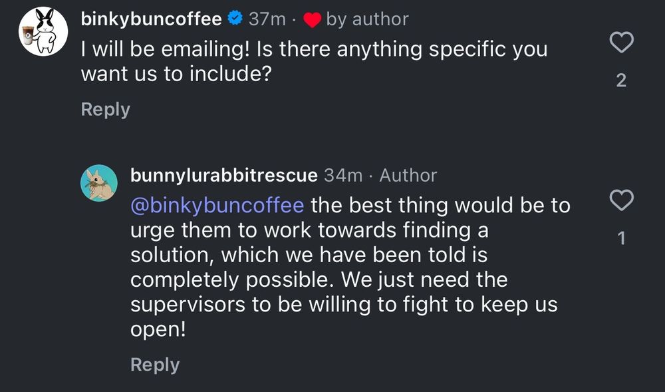The image size is (665, 392).
Task: Follow the @binkybuncoffee mention in the reply
Action: point(217,206)
